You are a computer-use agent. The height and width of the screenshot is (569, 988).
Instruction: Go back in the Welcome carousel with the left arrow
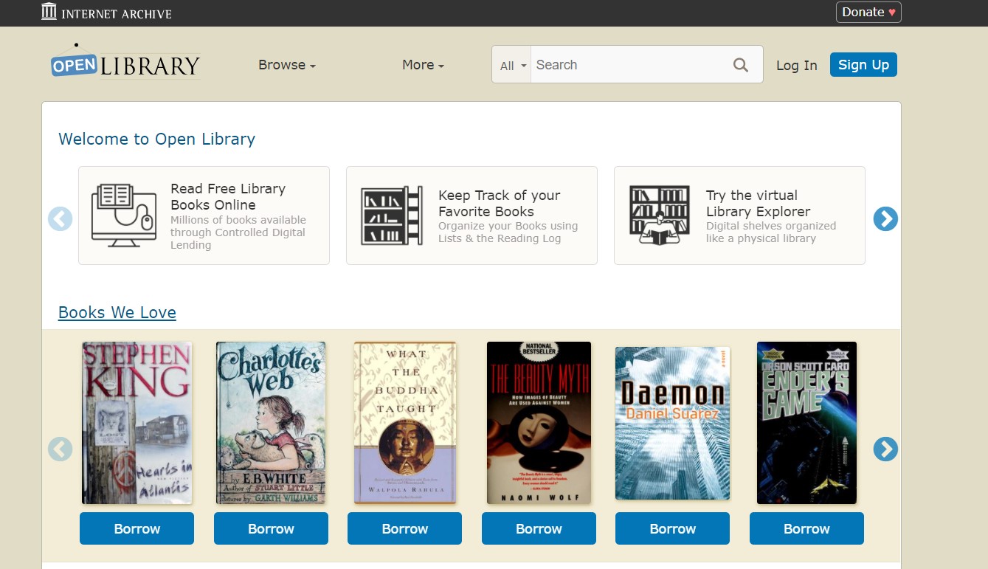[x=61, y=218]
